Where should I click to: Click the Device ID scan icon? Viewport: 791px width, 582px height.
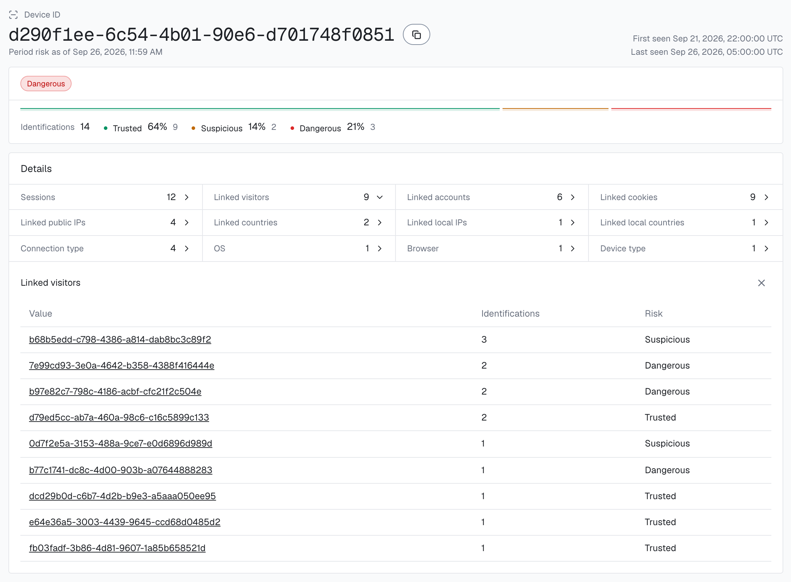pyautogui.click(x=13, y=15)
